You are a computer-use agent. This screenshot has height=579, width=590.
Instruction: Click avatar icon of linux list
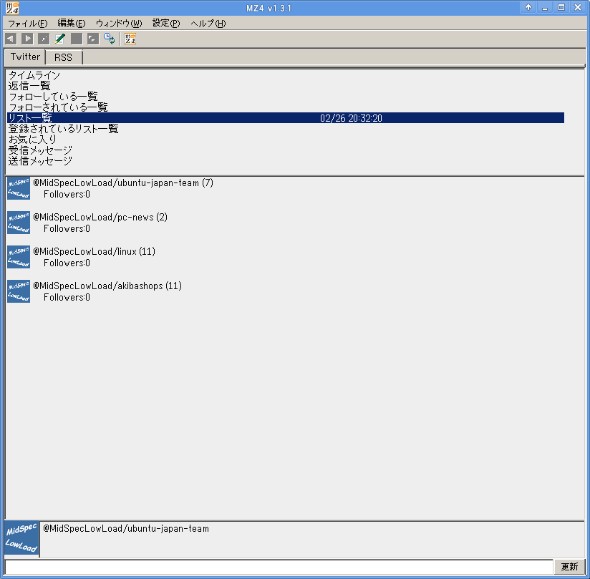tap(19, 257)
